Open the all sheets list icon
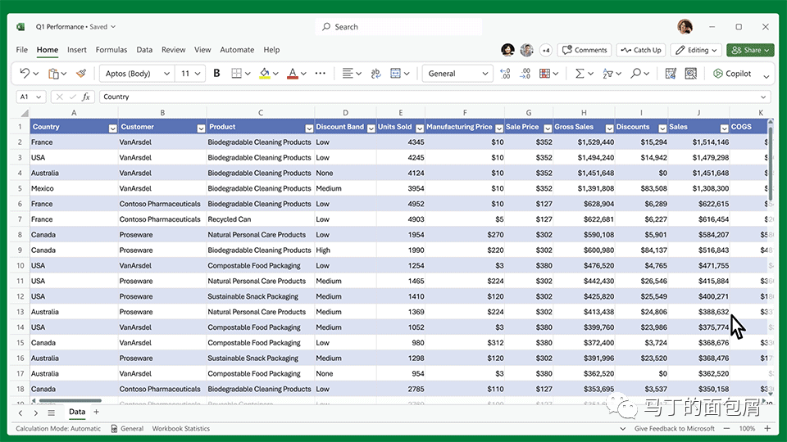This screenshot has height=442, width=787. 51,413
